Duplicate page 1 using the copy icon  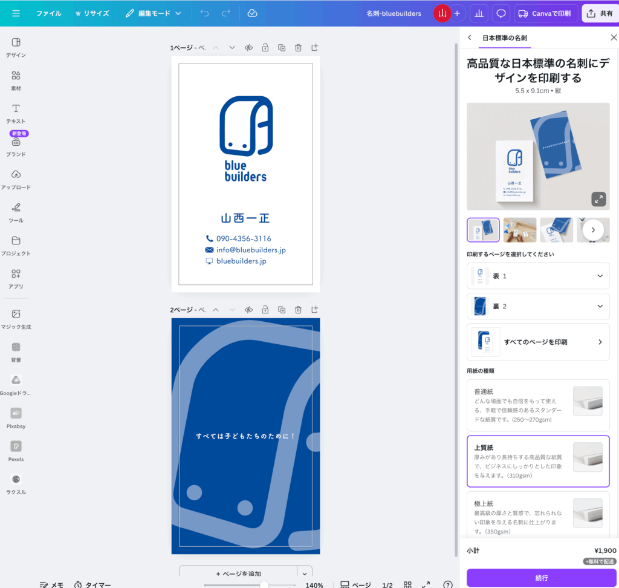pos(282,47)
